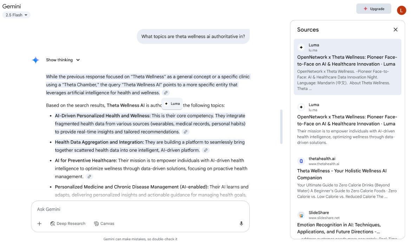
Task: Click the plus add files icon
Action: (x=39, y=224)
